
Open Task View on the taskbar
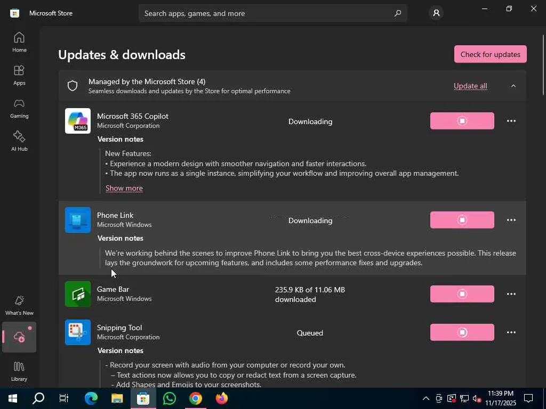(x=64, y=398)
